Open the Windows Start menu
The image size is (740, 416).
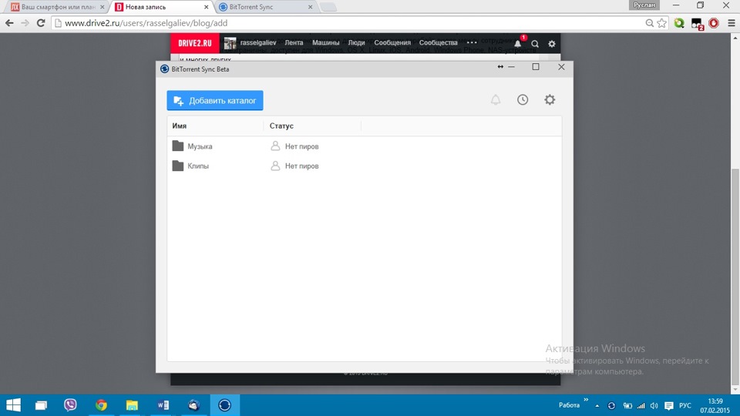click(13, 405)
